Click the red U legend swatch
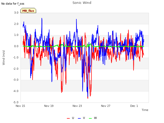The height and width of the screenshot is (123, 164). click(68, 118)
